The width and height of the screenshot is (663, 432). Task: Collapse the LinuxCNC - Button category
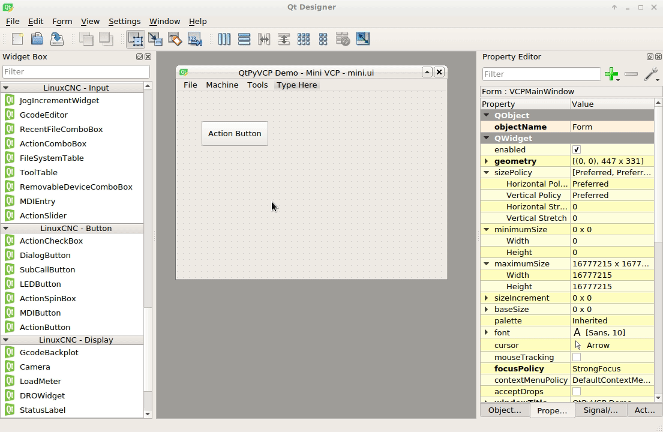pyautogui.click(x=6, y=228)
